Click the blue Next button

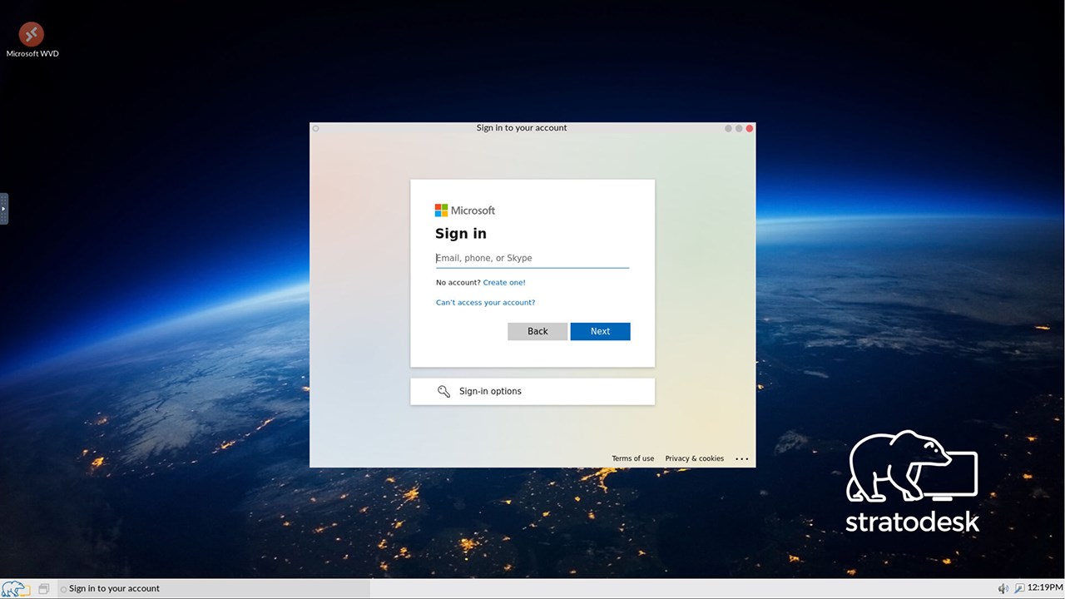pos(600,331)
